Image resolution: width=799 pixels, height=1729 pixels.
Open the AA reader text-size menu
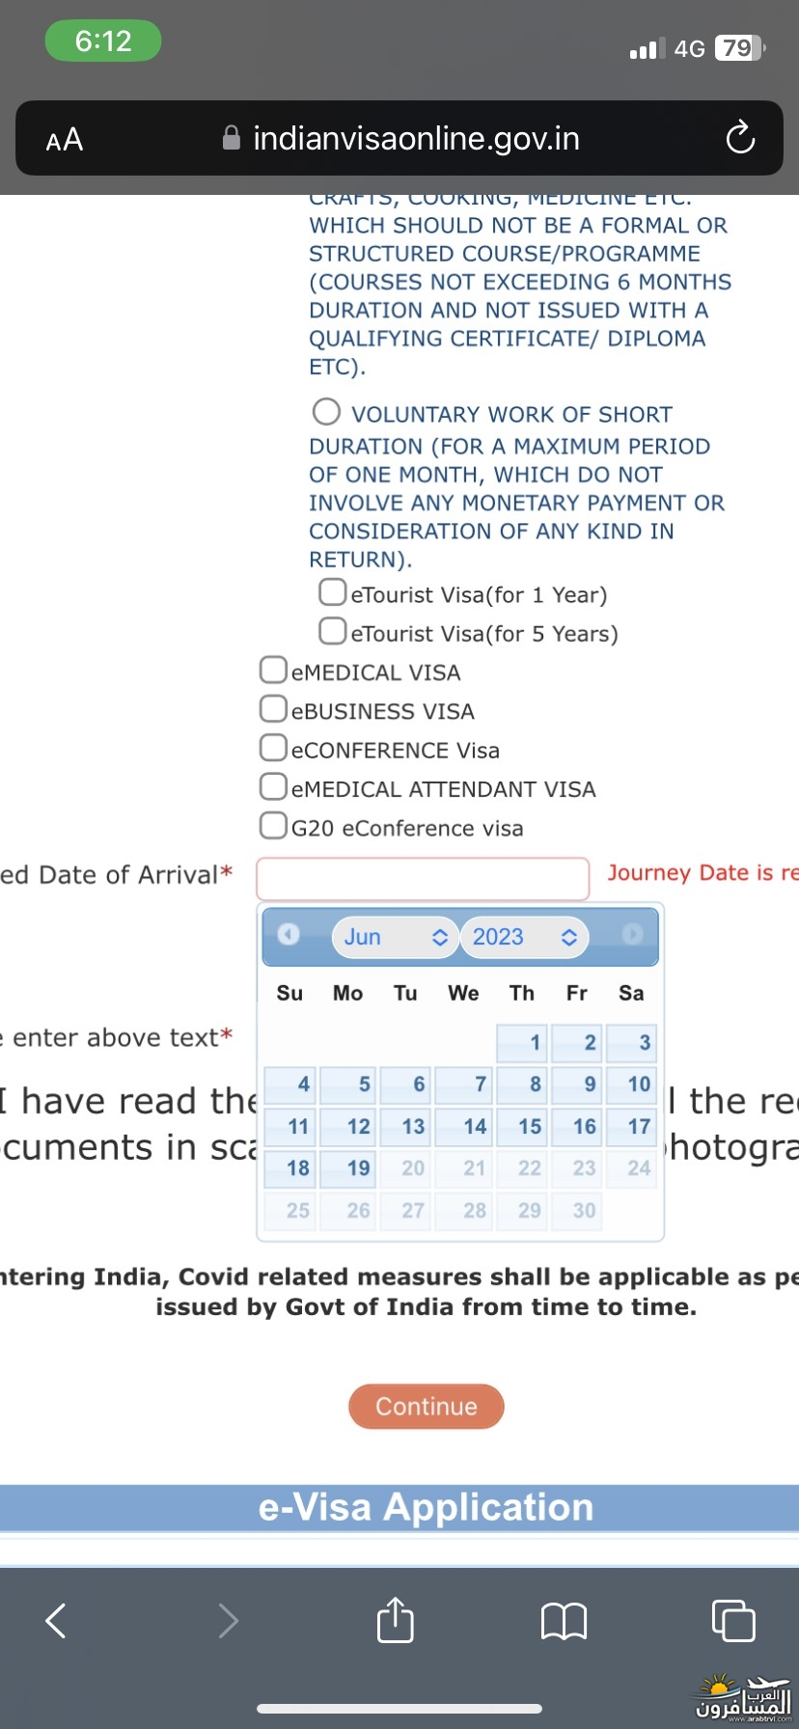[65, 140]
